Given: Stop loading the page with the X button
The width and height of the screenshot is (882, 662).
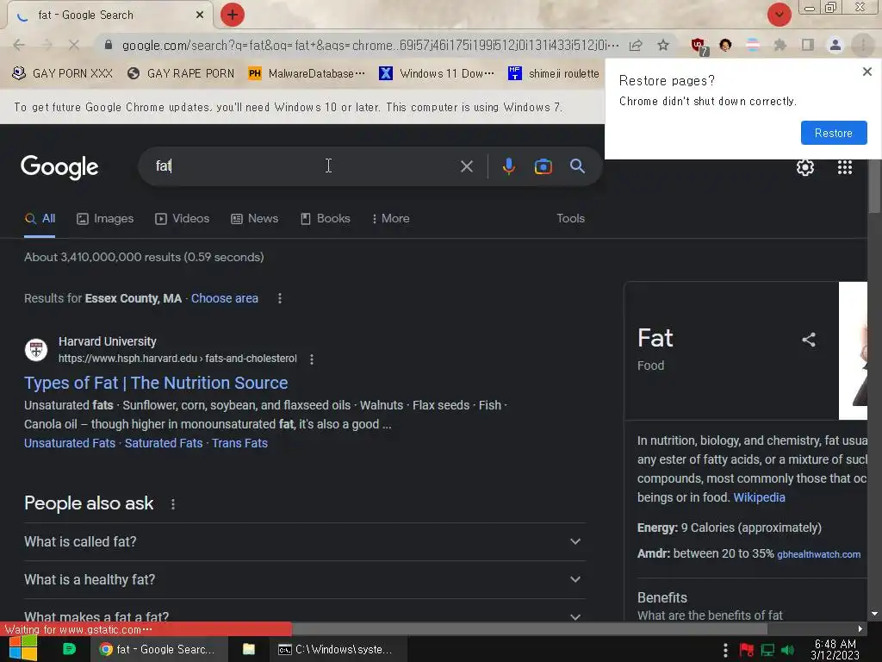Looking at the screenshot, I should (x=74, y=45).
